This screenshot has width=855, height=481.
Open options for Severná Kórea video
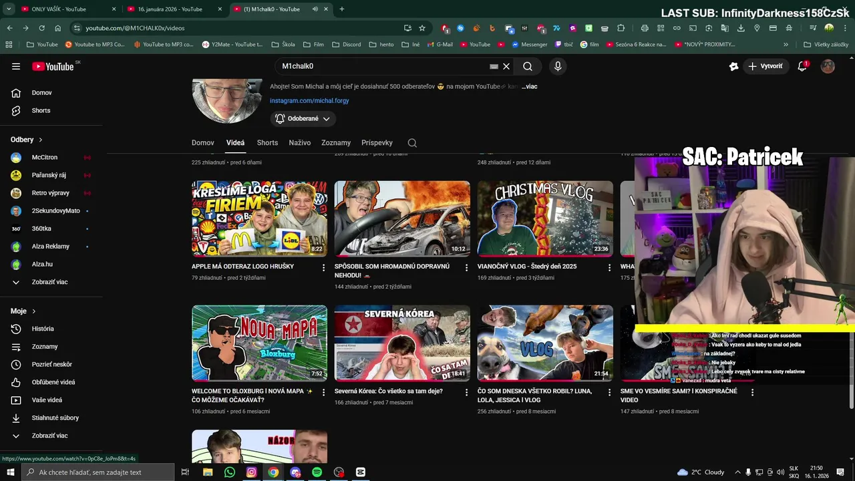point(467,392)
